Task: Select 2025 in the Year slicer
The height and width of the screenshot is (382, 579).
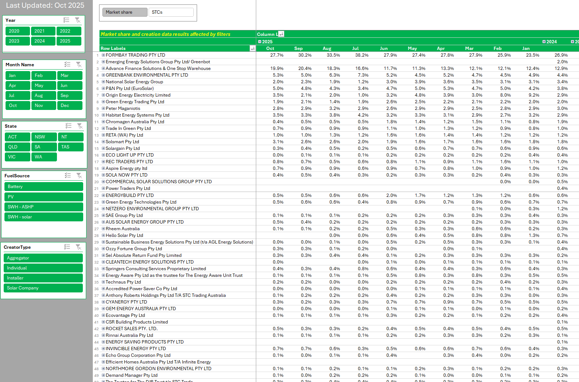Action: [x=69, y=41]
